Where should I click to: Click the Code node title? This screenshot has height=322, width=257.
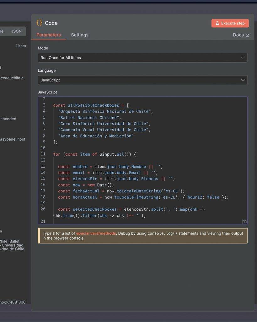point(51,23)
